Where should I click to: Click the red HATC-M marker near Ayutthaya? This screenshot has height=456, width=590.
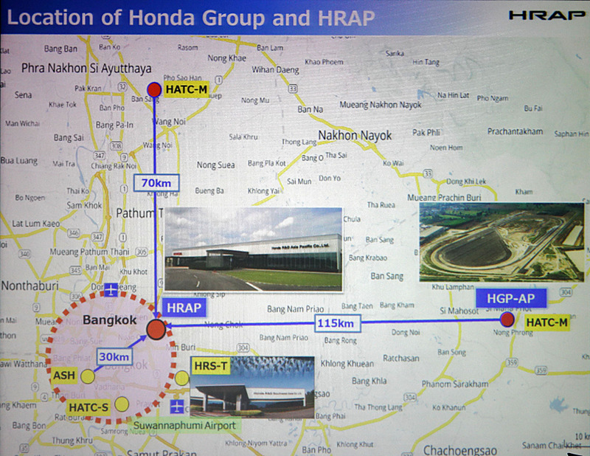[x=154, y=90]
